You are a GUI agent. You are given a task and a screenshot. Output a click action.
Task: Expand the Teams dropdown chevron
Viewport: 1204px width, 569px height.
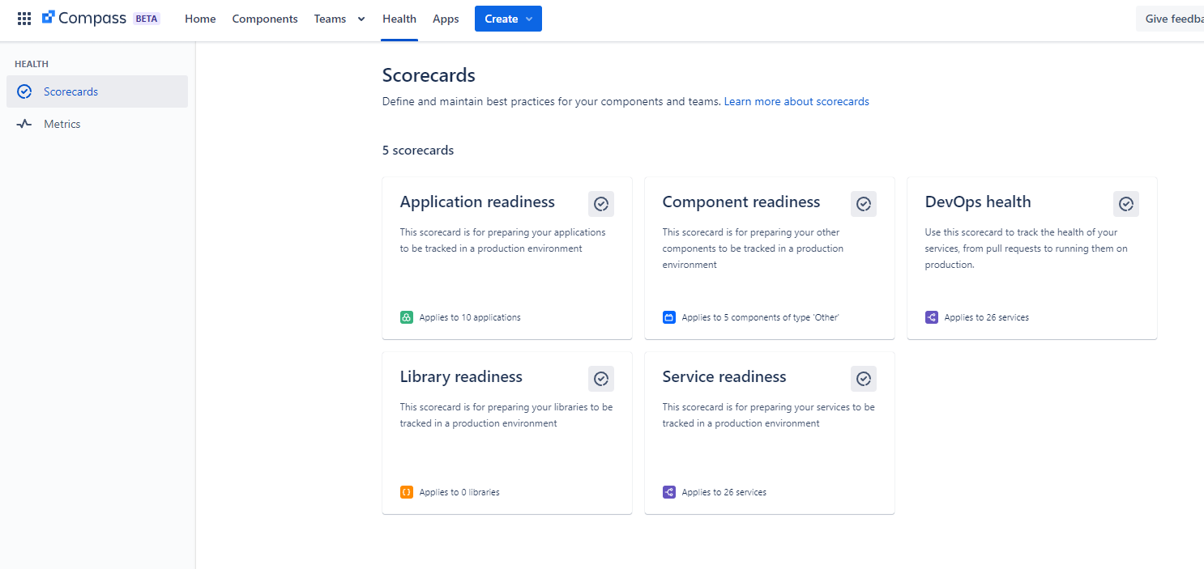(x=361, y=19)
